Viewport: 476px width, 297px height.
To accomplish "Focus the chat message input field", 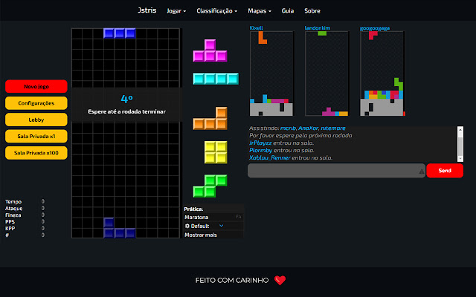I will 336,171.
